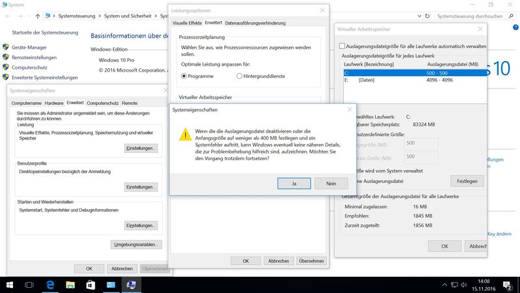Open Windows Store from taskbar

tap(90, 285)
